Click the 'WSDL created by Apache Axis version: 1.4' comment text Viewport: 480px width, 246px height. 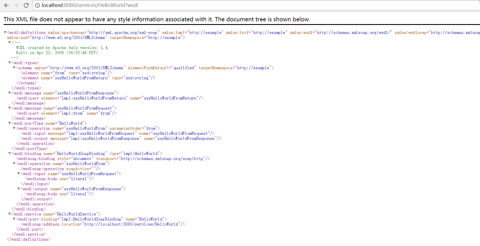tap(62, 48)
